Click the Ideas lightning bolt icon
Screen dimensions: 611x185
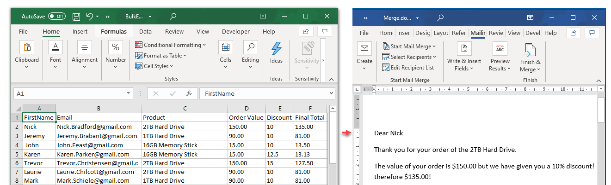276,48
